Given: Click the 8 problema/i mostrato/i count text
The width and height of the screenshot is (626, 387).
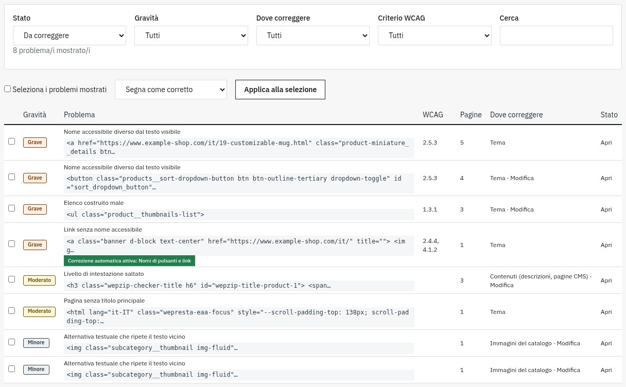Looking at the screenshot, I should (51, 50).
